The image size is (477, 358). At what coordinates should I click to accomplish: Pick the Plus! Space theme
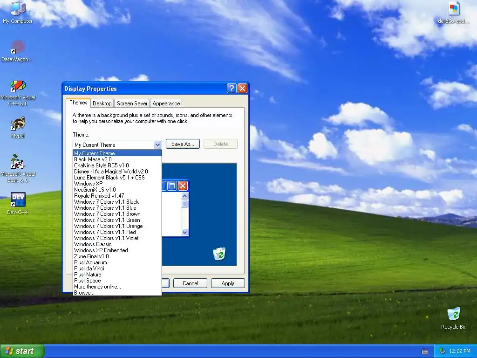click(x=117, y=281)
